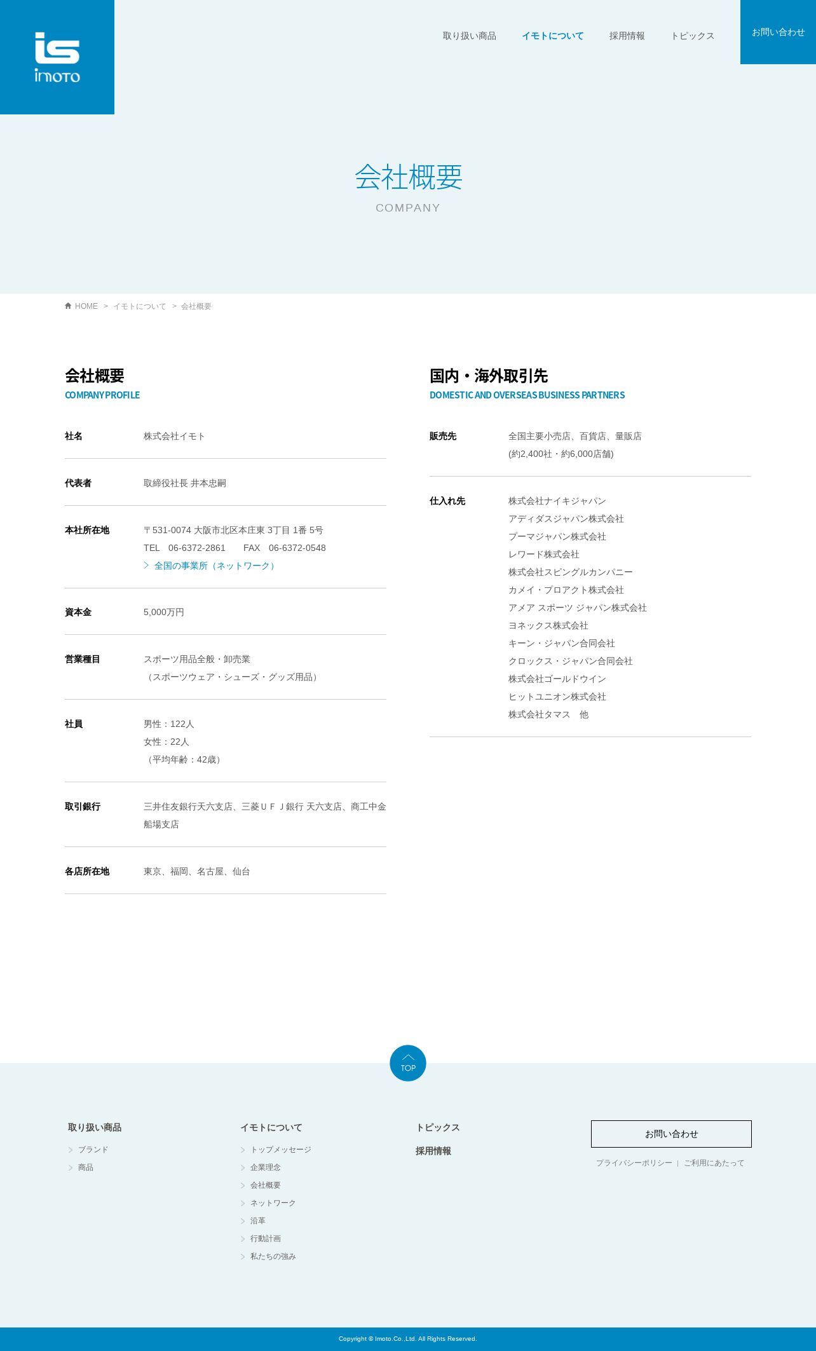Open the footer link 会社概要
Viewport: 816px width, 1351px height.
[266, 1185]
